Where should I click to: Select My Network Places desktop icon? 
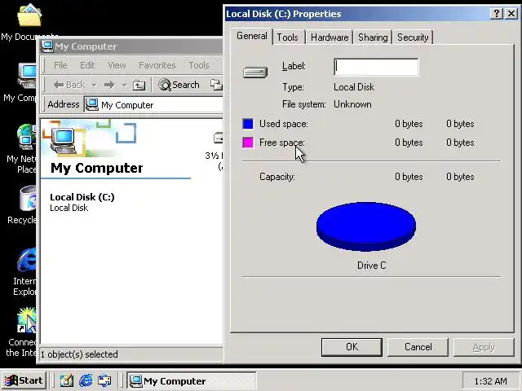27,136
